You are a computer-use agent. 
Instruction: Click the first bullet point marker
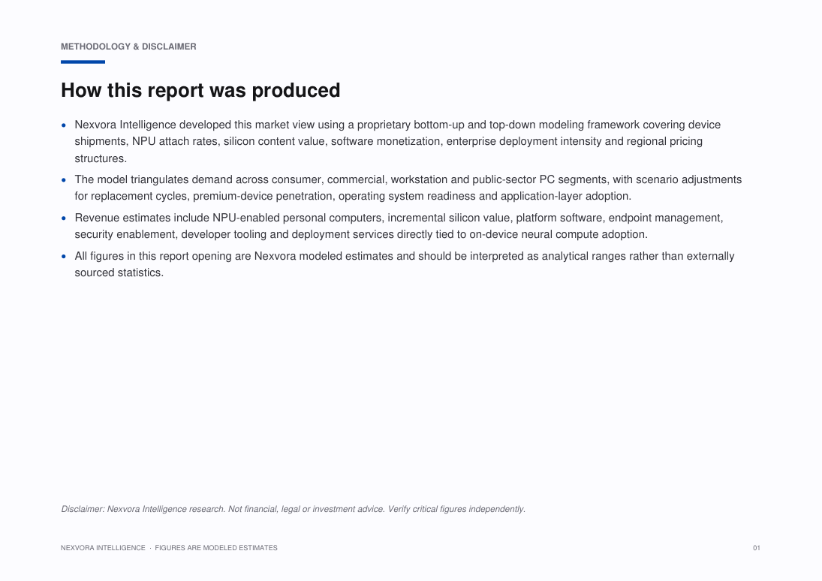[x=64, y=125]
